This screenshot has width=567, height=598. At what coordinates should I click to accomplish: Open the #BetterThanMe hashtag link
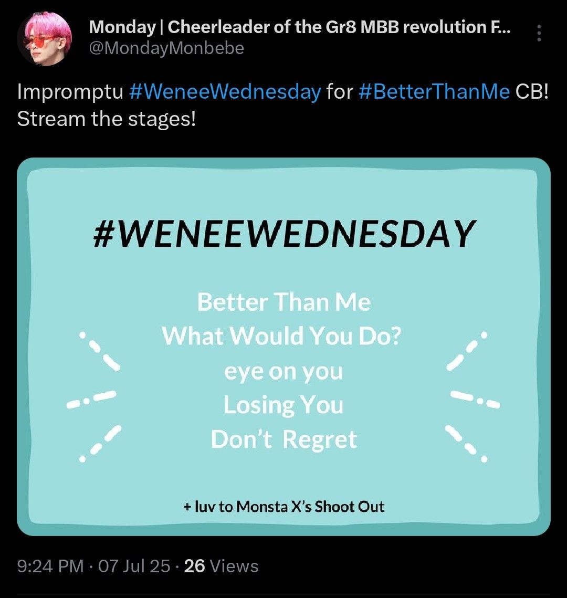coord(434,92)
